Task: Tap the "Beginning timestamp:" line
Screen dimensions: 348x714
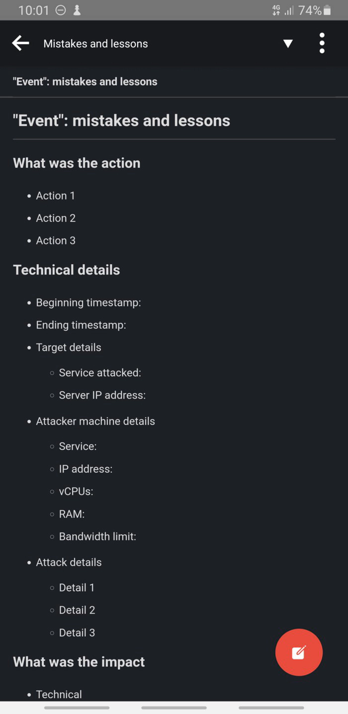Action: (88, 302)
